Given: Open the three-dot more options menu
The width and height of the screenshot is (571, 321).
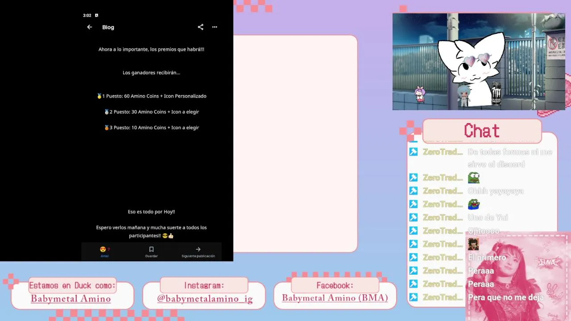Looking at the screenshot, I should [x=215, y=27].
